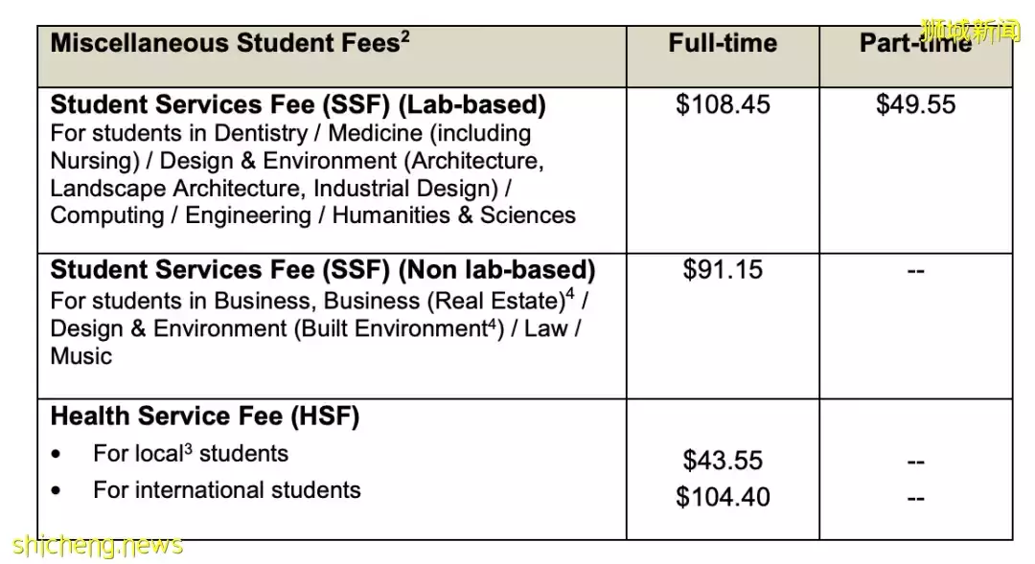The width and height of the screenshot is (1035, 564).
Task: Select the $91.15 fee amount
Action: click(x=723, y=270)
